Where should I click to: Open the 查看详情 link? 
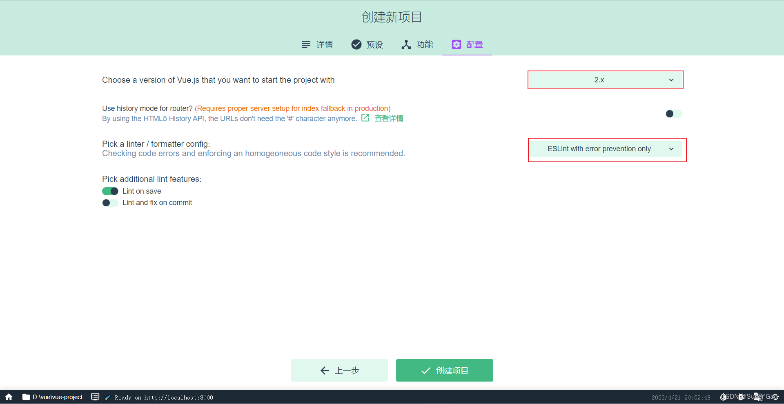pyautogui.click(x=389, y=119)
